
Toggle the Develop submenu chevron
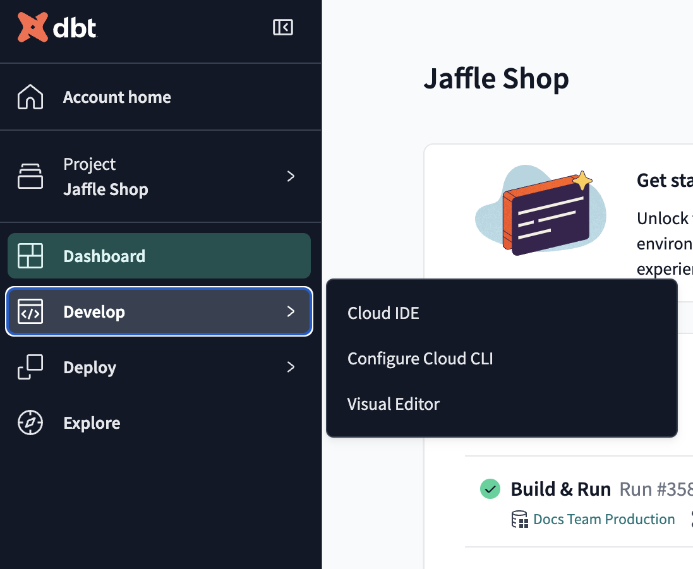pos(291,311)
